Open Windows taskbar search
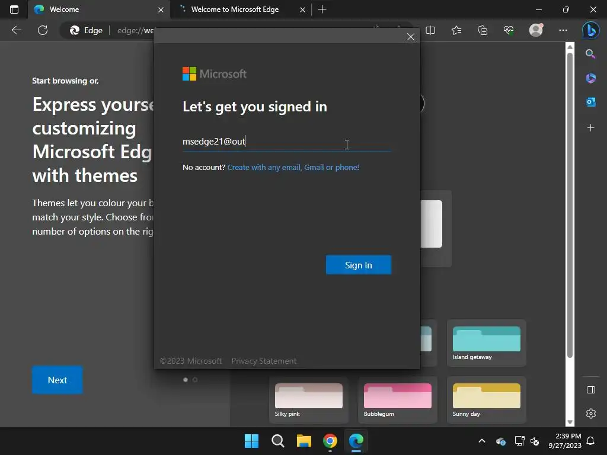The width and height of the screenshot is (607, 455). pos(277,441)
